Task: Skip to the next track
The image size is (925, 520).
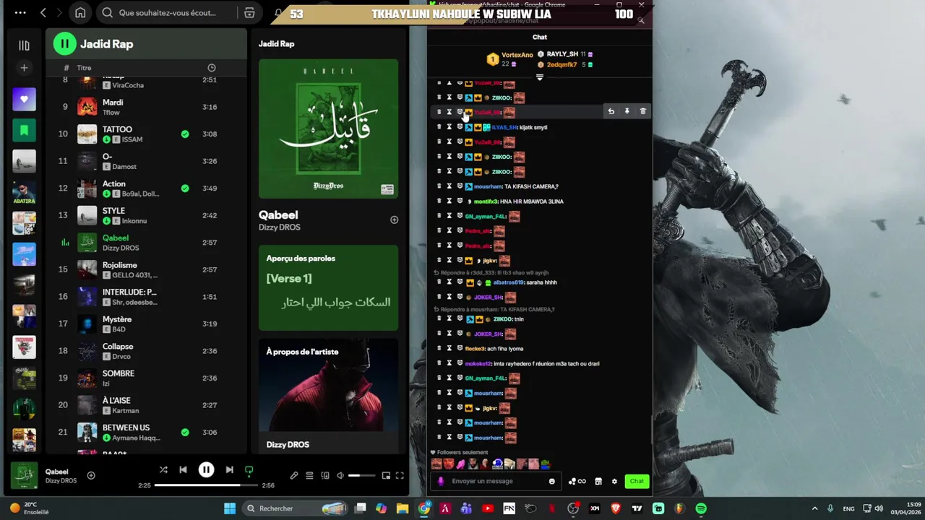Action: coord(229,470)
